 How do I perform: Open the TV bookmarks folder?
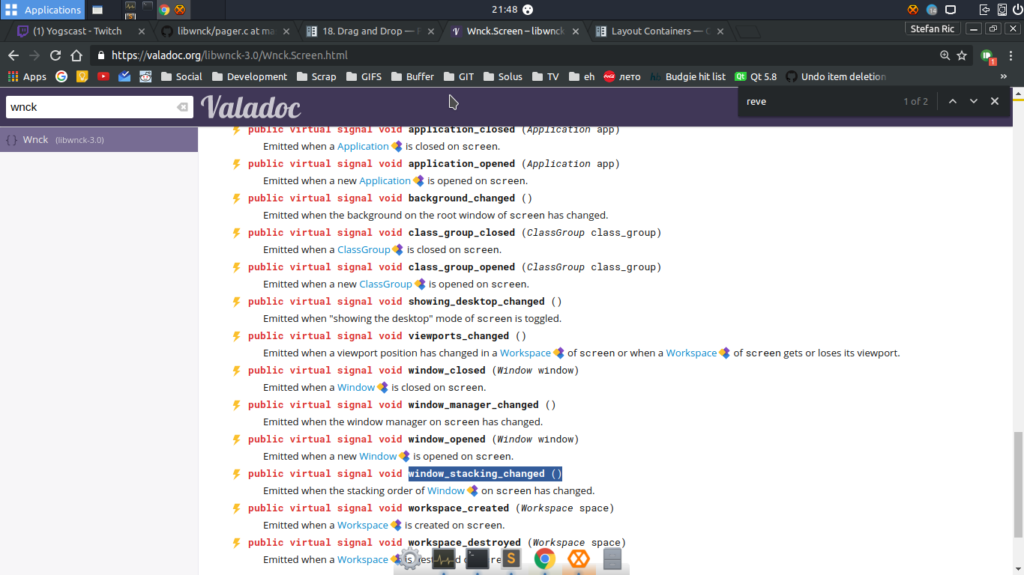coord(546,76)
